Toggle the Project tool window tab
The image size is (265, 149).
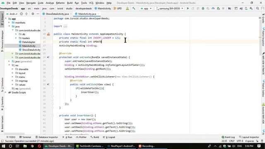point(2,19)
